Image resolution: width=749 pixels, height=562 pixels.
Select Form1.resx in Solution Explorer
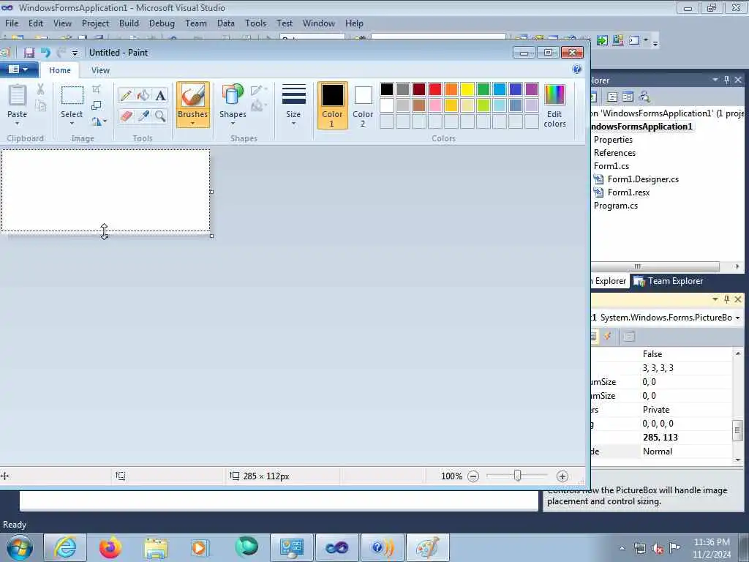tap(628, 192)
